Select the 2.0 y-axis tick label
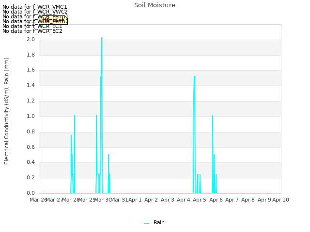The image size is (310, 232). tap(31, 39)
